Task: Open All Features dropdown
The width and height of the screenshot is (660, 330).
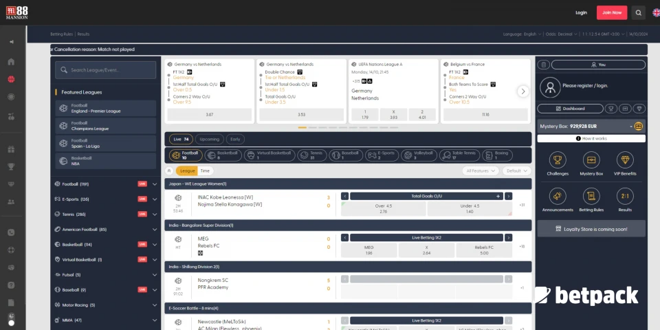Action: (481, 171)
